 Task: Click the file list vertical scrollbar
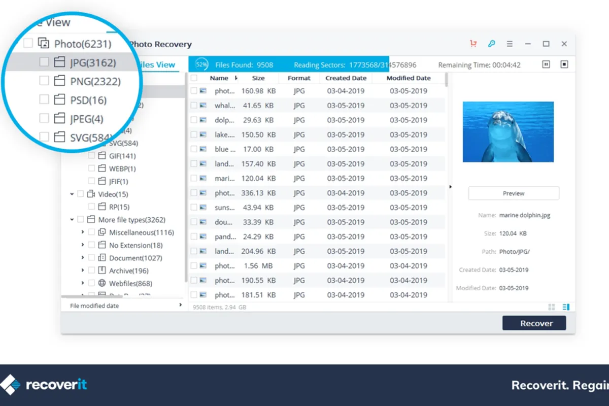[447, 80]
